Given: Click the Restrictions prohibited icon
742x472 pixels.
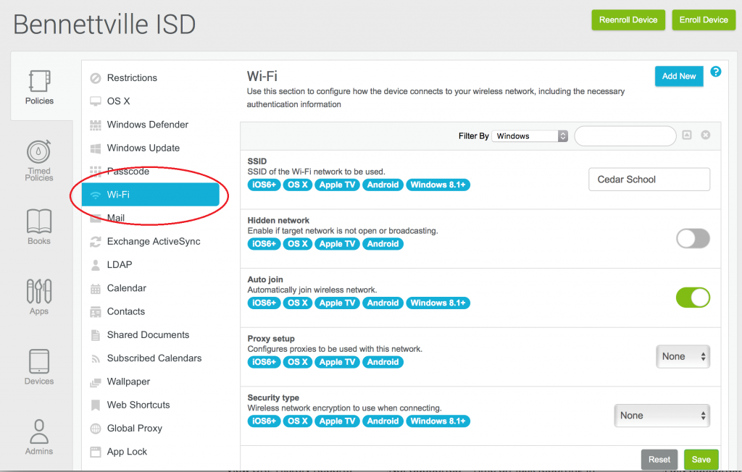Looking at the screenshot, I should click(x=96, y=78).
